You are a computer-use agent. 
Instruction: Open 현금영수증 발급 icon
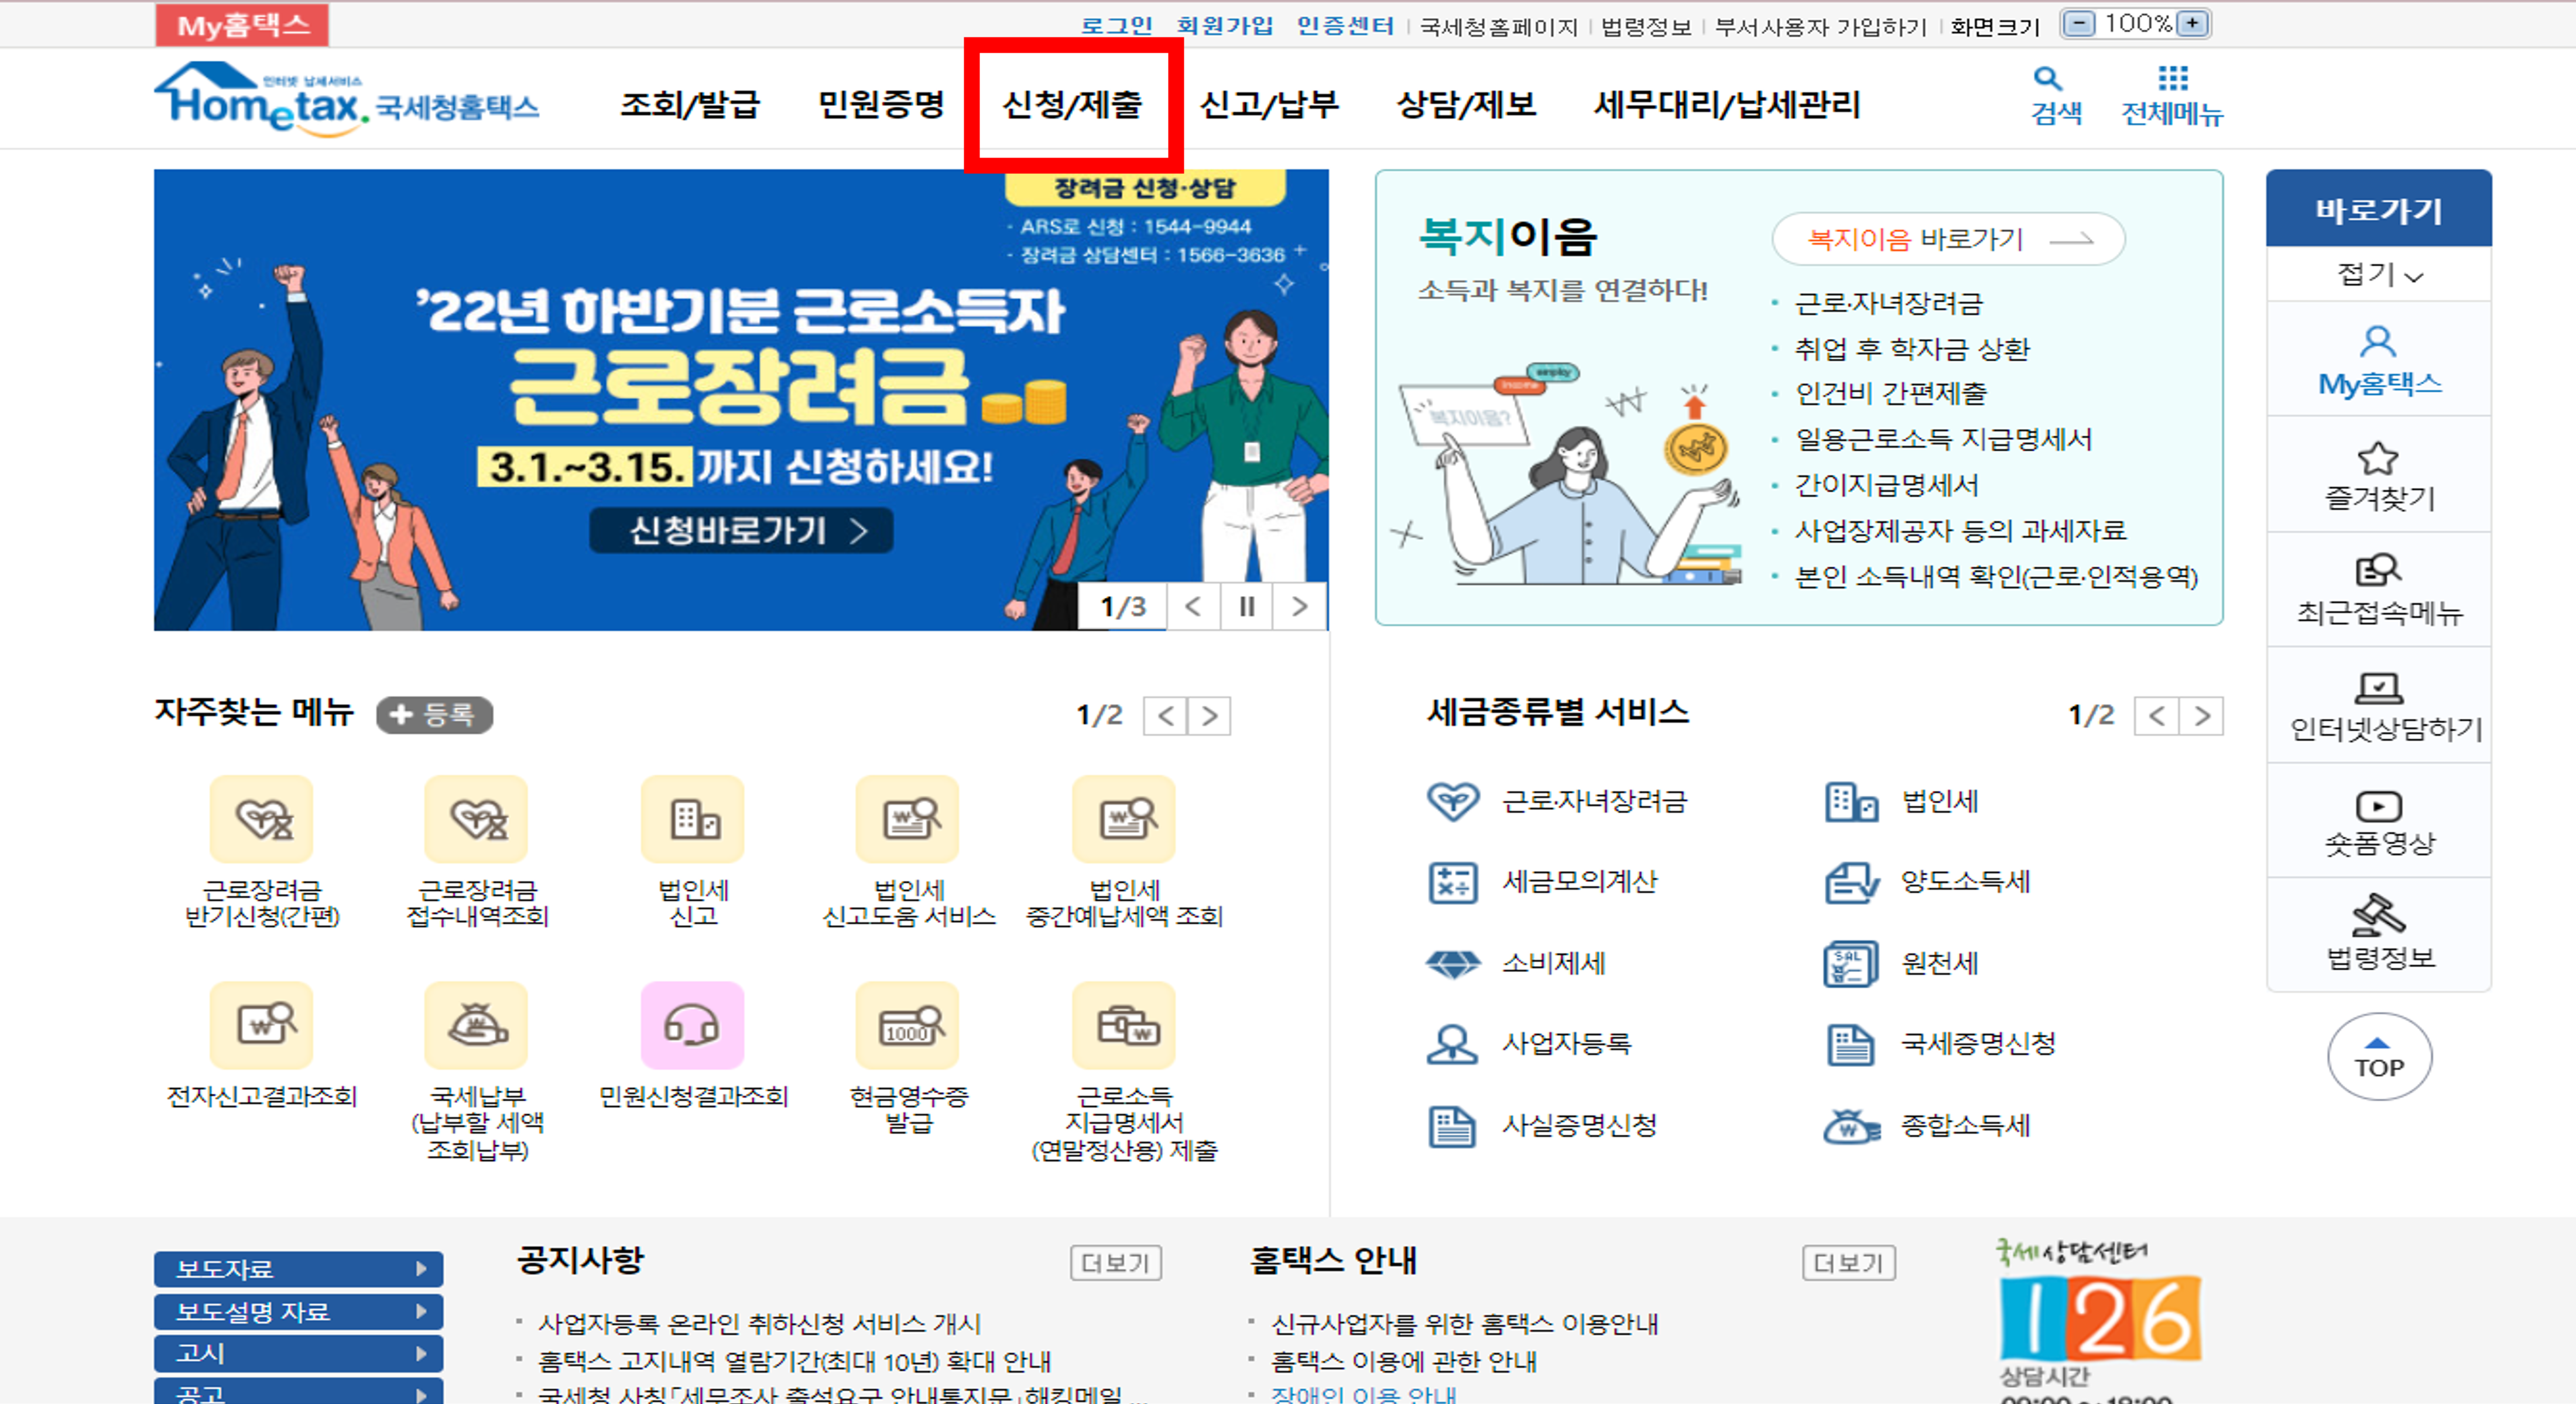(906, 1025)
